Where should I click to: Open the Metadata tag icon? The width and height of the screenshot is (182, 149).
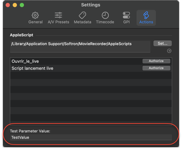[82, 15]
